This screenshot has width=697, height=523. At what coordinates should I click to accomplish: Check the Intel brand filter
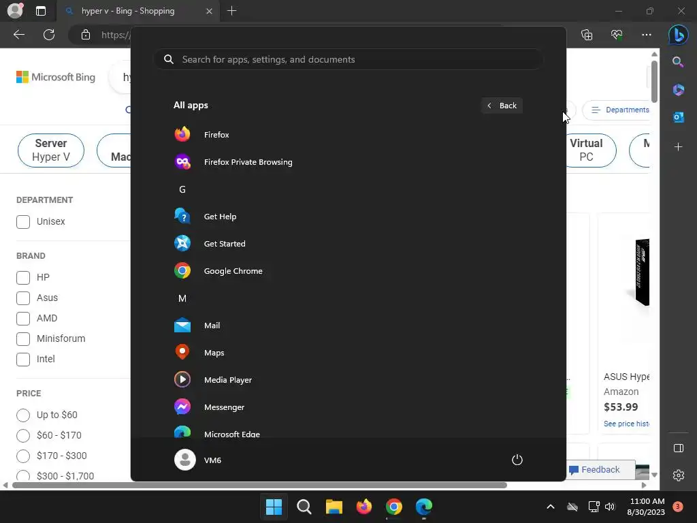coord(23,360)
